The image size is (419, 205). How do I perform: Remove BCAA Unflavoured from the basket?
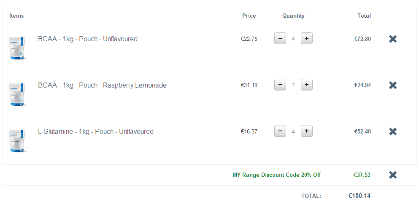click(393, 39)
